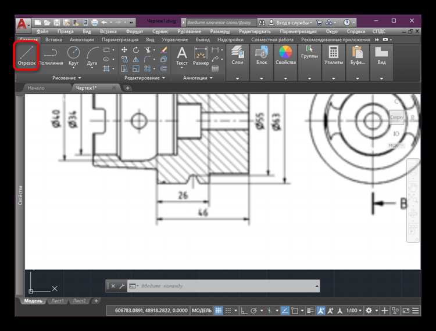This screenshot has height=331, width=436.
Task: Click the Print icon in quick access toolbar
Action: (x=95, y=23)
